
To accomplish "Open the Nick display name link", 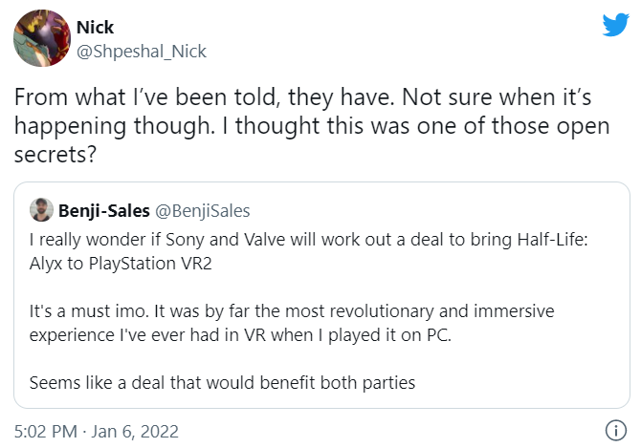I will tap(95, 28).
